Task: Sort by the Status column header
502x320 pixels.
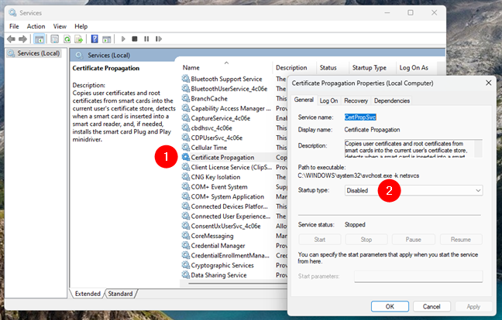Action: click(x=332, y=68)
